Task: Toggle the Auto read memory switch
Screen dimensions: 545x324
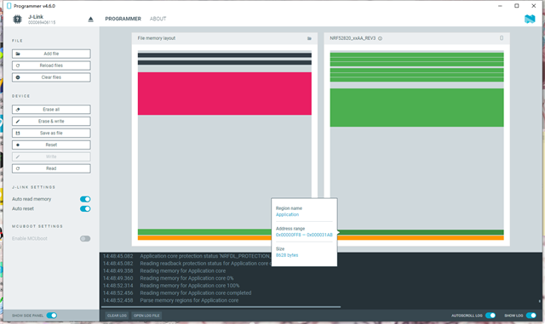Action: pyautogui.click(x=85, y=199)
